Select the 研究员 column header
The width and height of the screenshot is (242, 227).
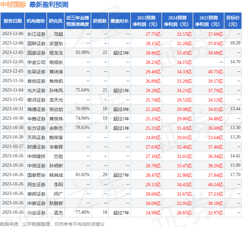pos(56,21)
